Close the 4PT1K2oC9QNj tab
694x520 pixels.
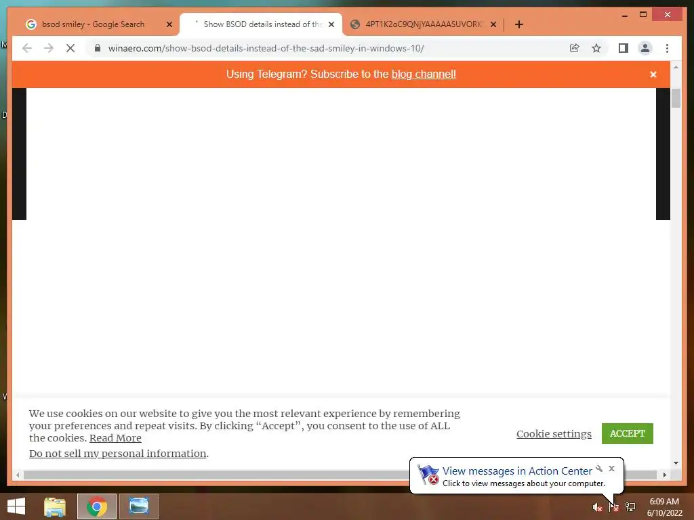click(x=493, y=24)
